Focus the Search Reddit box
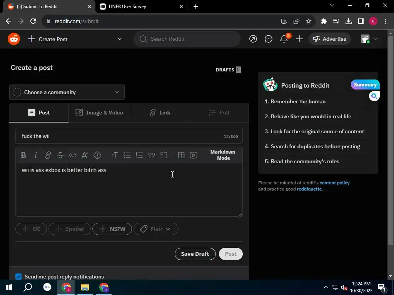Image resolution: width=394 pixels, height=295 pixels. click(x=187, y=39)
